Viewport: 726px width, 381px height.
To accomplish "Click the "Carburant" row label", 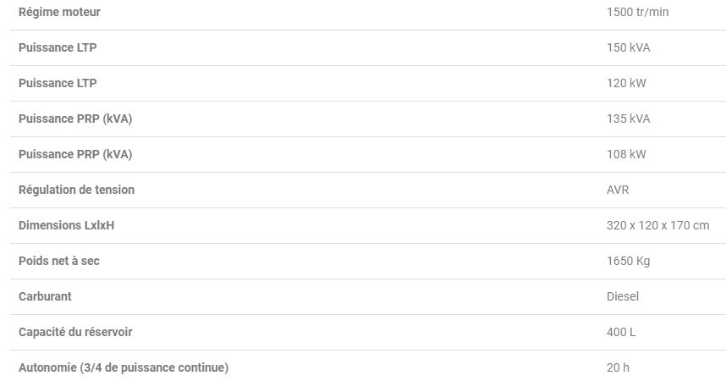I will (x=45, y=296).
